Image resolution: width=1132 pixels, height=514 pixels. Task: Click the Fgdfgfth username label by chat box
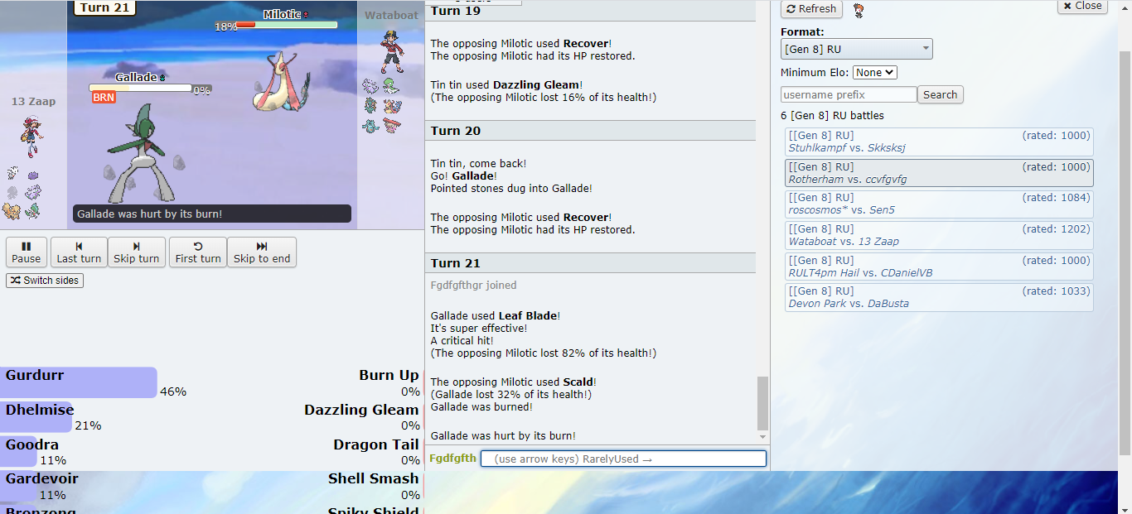tap(452, 459)
